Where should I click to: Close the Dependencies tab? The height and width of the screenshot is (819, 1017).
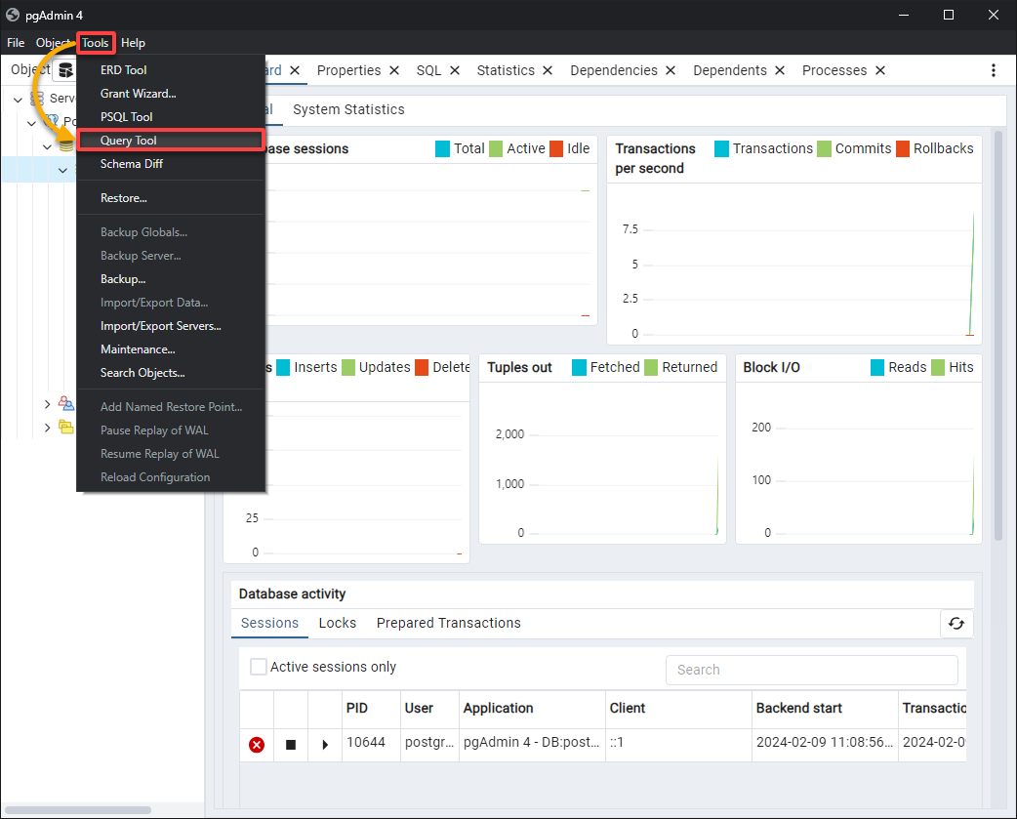[x=671, y=70]
